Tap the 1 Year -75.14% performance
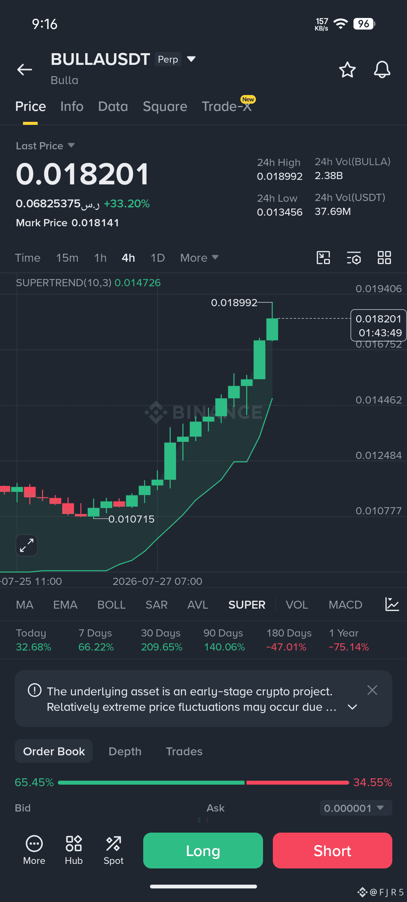The width and height of the screenshot is (407, 902). [x=349, y=640]
